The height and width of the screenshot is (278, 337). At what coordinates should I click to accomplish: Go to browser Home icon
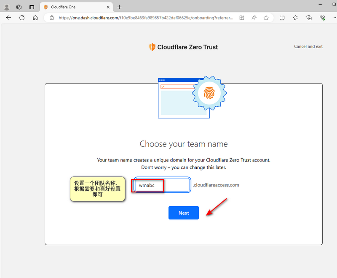35,18
